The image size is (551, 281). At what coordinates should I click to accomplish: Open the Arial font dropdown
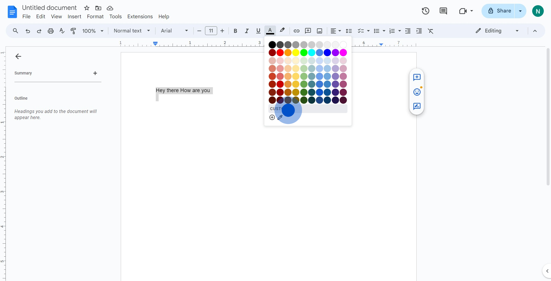pos(174,31)
